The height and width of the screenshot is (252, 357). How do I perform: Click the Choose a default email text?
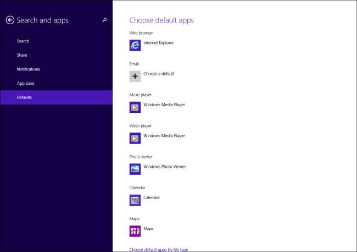(x=159, y=74)
